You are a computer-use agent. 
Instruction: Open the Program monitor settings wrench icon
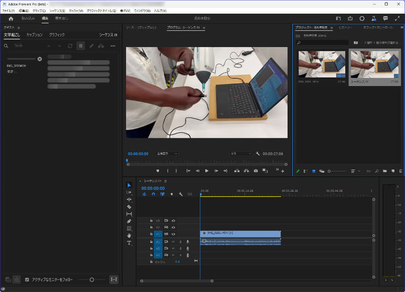click(x=258, y=153)
